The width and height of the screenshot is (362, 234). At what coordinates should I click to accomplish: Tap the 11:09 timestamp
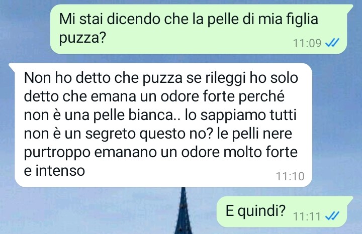click(x=307, y=43)
